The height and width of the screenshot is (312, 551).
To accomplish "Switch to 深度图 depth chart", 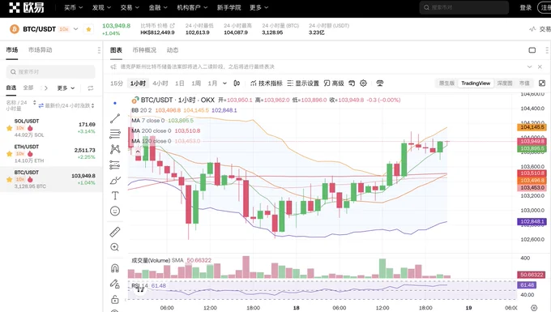I will [x=505, y=83].
